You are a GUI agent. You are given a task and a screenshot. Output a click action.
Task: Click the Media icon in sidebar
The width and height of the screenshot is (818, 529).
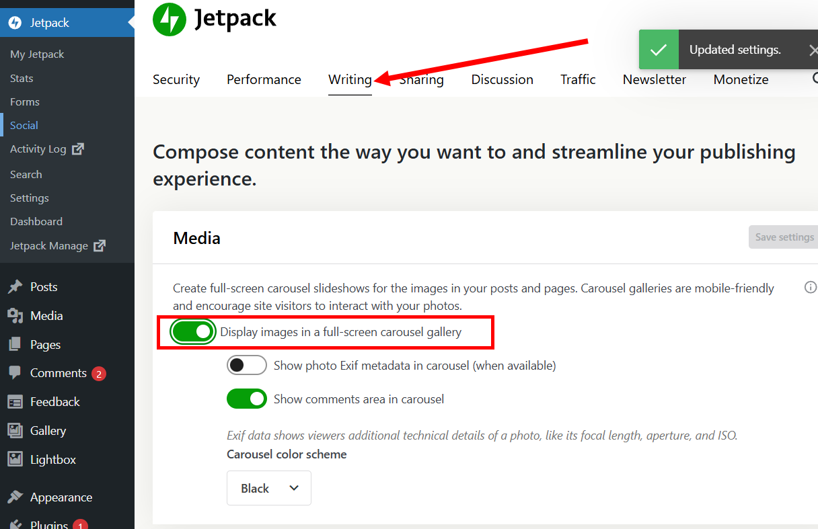click(x=15, y=316)
